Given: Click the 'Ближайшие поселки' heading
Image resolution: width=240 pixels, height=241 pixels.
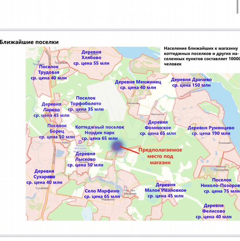Looking at the screenshot, I should (x=29, y=42).
